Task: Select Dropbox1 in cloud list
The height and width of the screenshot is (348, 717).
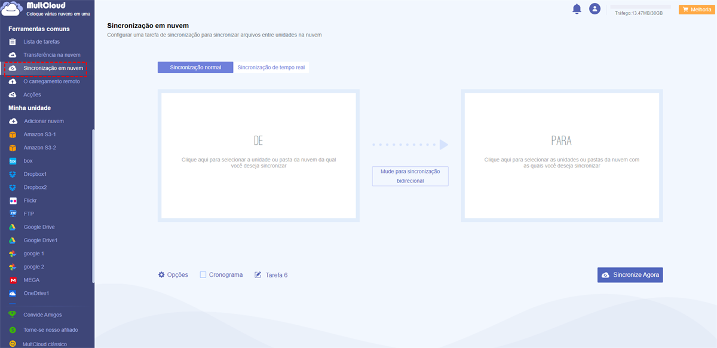Action: click(x=35, y=174)
